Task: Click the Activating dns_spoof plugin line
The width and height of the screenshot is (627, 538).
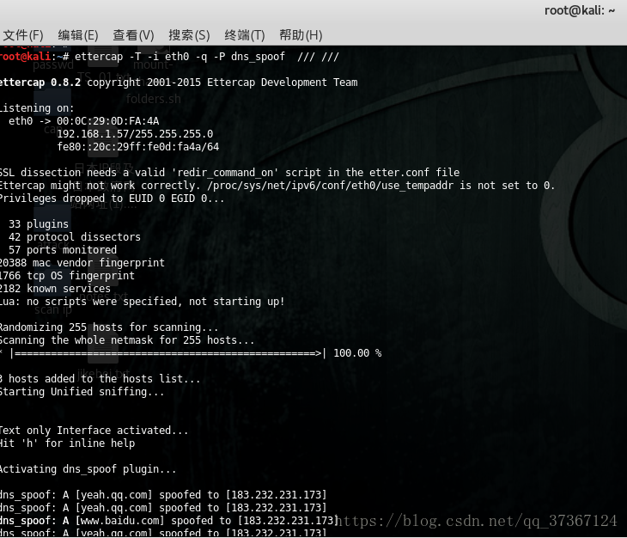Action: pyautogui.click(x=88, y=469)
